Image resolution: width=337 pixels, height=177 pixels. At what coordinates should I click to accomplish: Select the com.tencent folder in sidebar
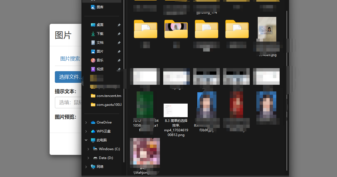click(106, 96)
